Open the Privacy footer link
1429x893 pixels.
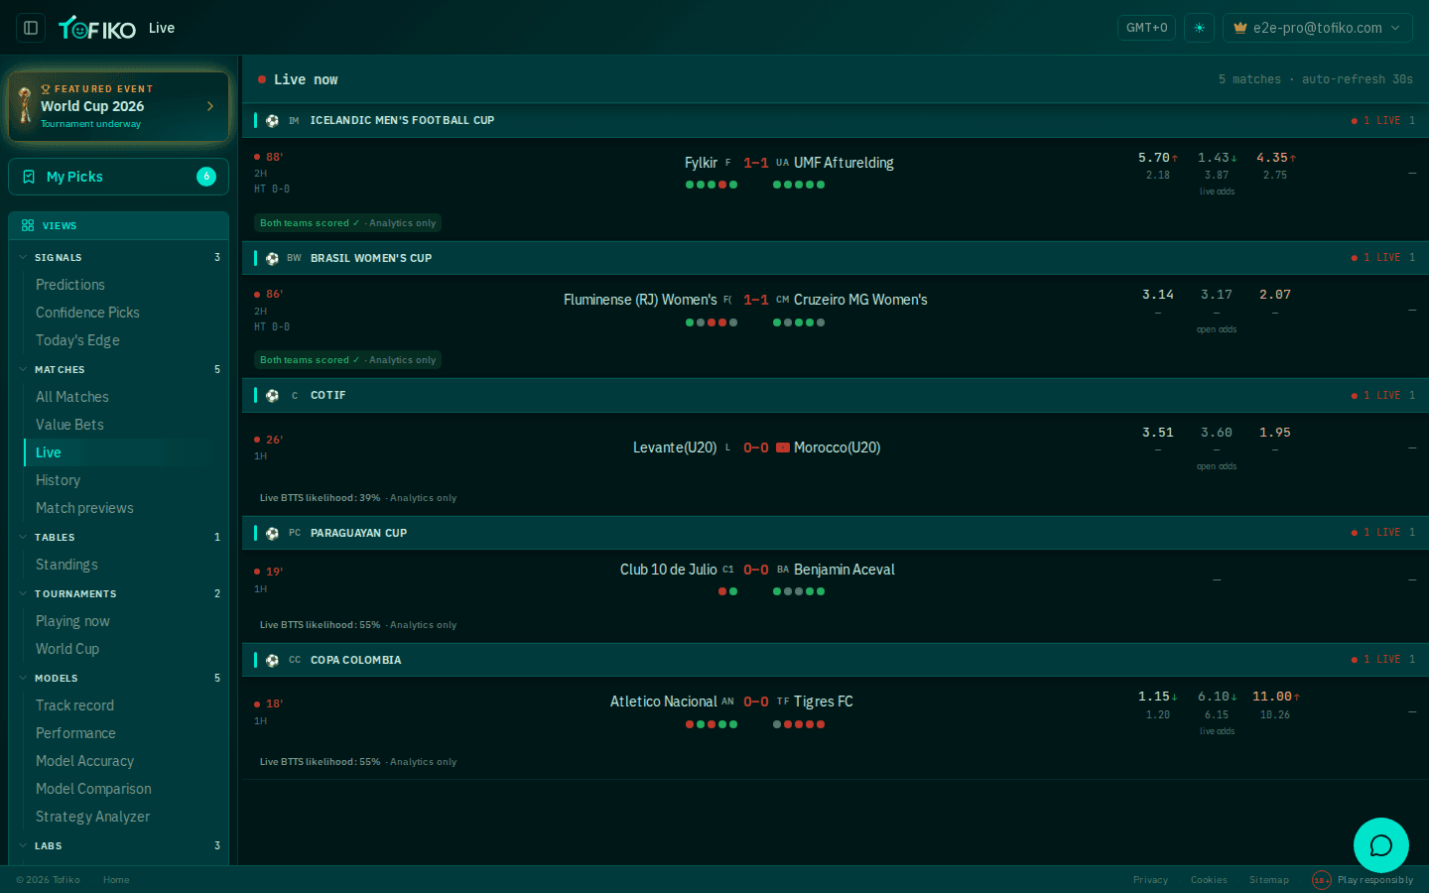(1151, 880)
